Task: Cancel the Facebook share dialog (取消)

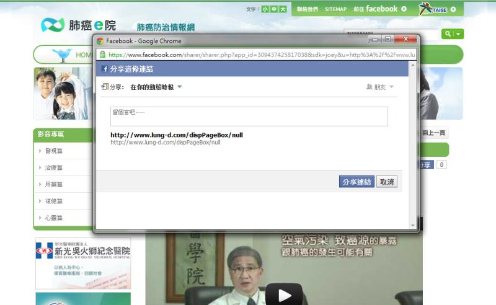Action: pyautogui.click(x=387, y=182)
